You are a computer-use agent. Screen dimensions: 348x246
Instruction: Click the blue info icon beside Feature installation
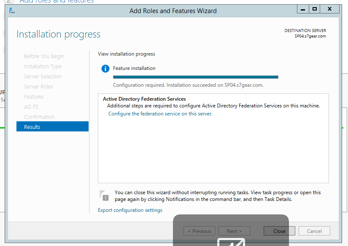click(105, 69)
